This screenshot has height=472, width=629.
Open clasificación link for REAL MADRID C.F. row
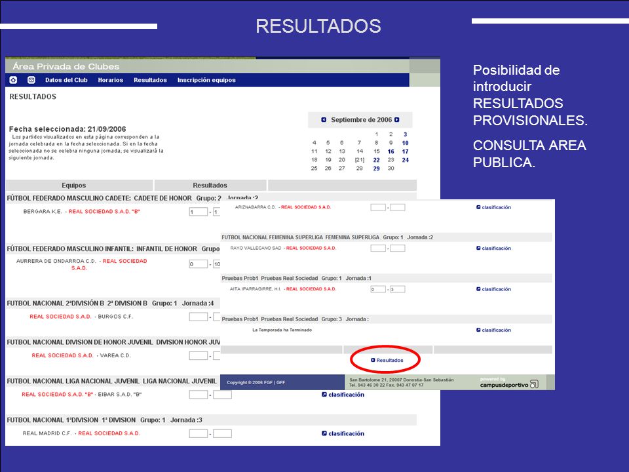pyautogui.click(x=346, y=433)
